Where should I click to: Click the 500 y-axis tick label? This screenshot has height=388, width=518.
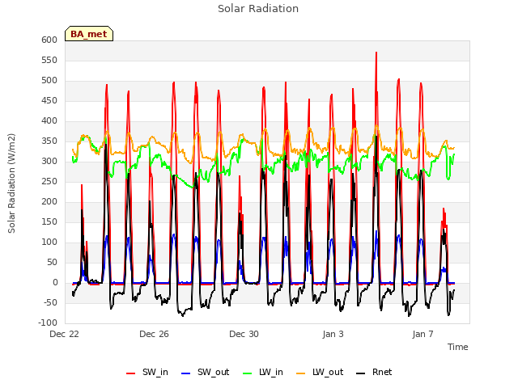[x=49, y=81]
